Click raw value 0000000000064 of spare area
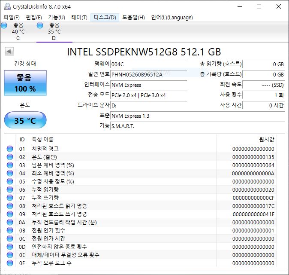The height and width of the screenshot is (275, 289). (253, 165)
